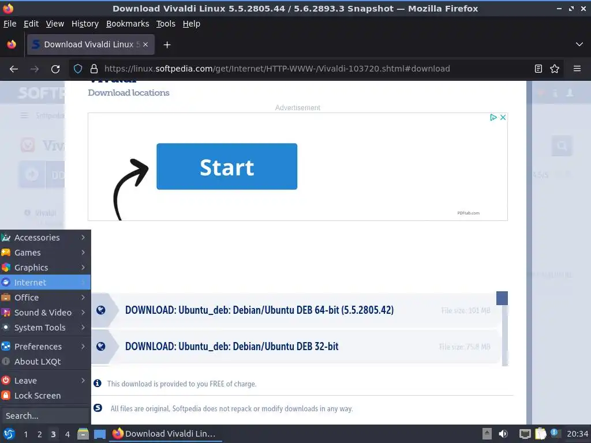
Task: Click globe icon beside DEB 64-bit download
Action: click(100, 310)
